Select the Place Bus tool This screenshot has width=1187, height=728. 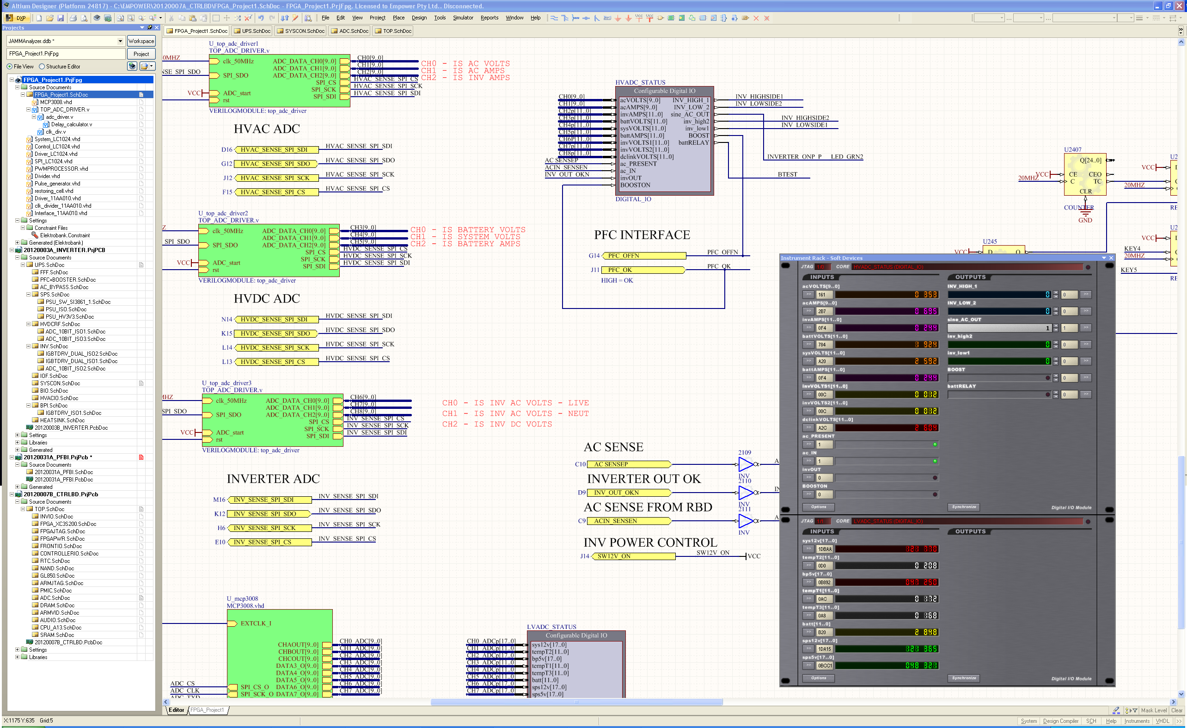[x=564, y=18]
